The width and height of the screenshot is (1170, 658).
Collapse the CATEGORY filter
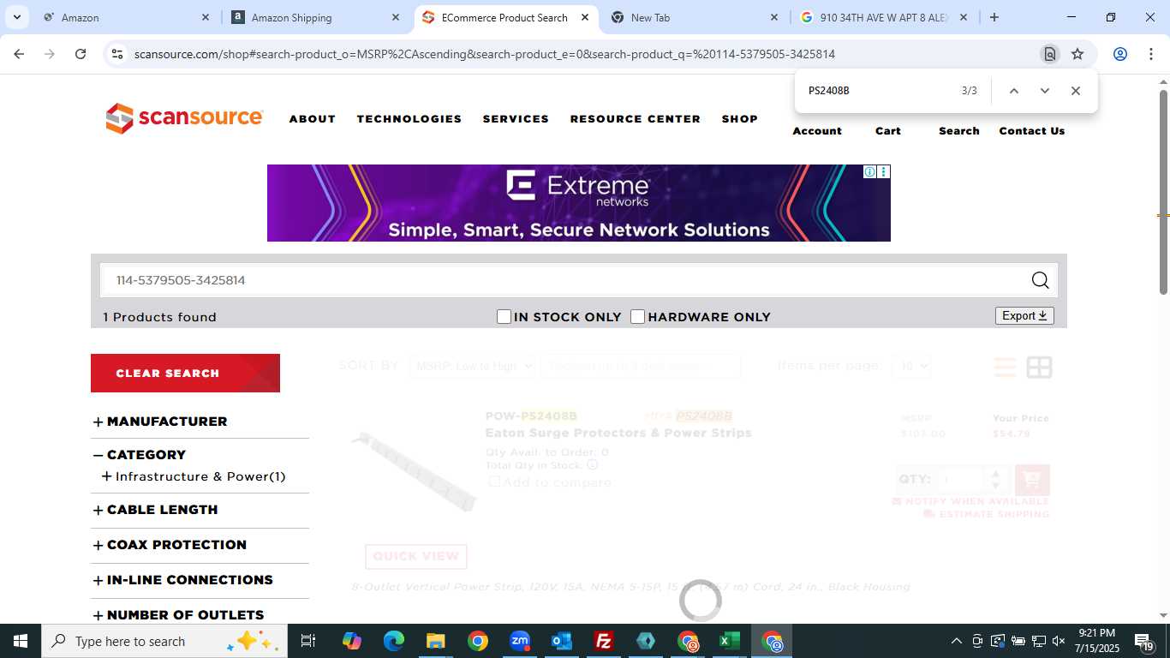(x=140, y=455)
